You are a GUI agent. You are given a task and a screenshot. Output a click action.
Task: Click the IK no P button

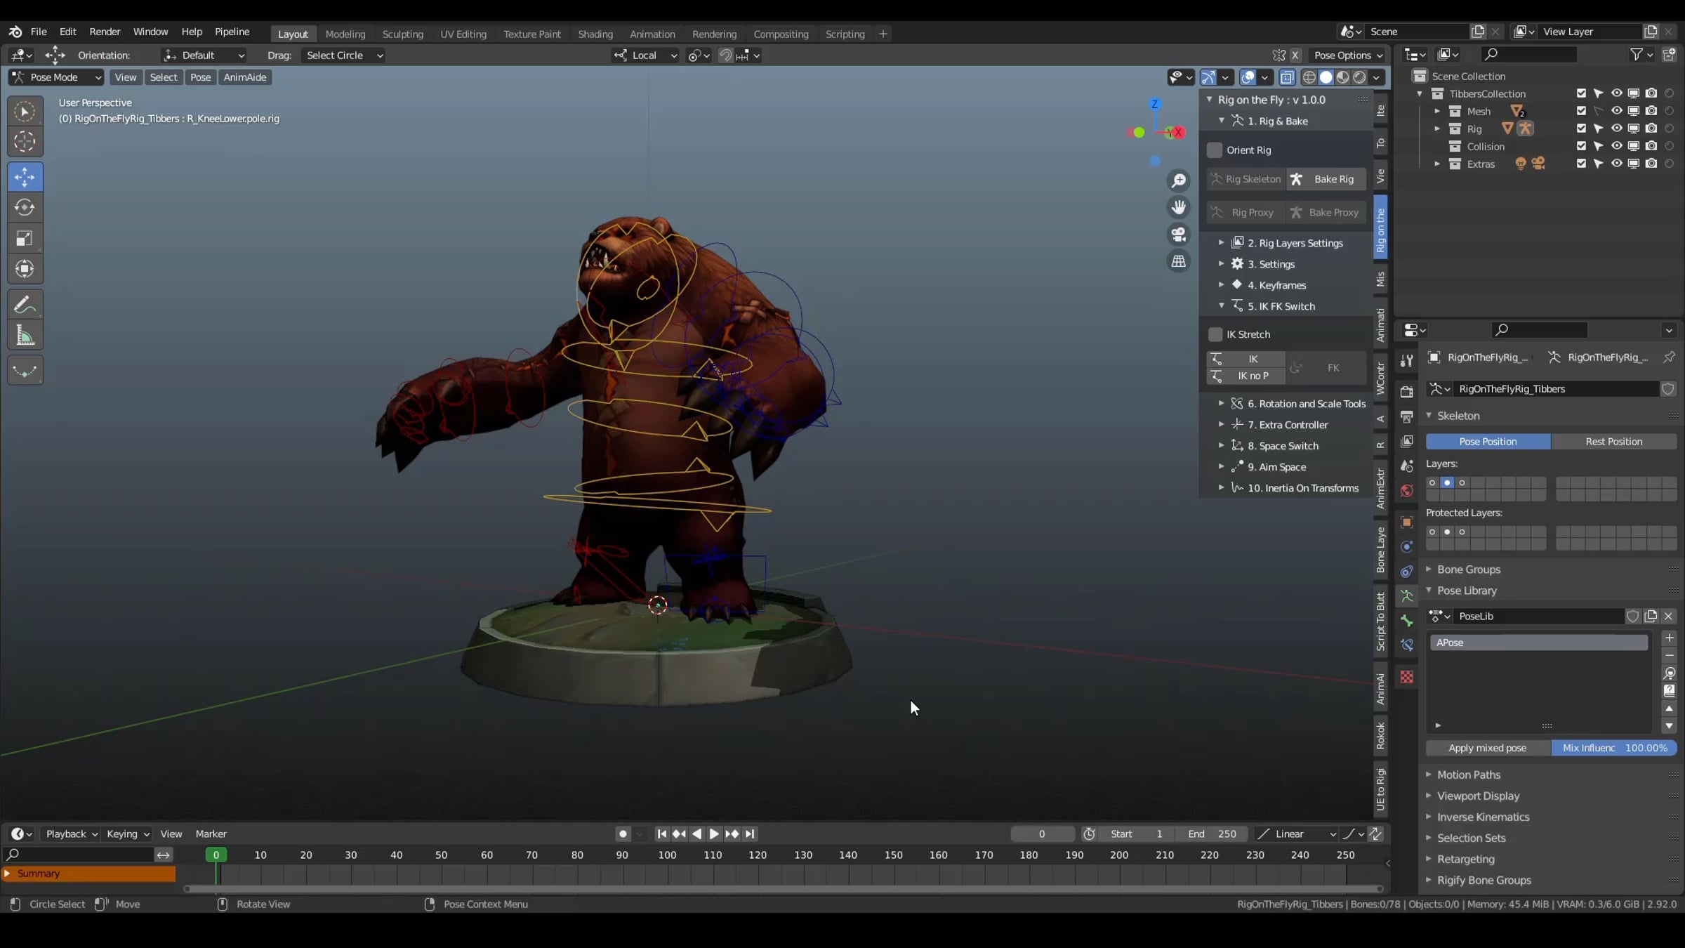[x=1245, y=376]
